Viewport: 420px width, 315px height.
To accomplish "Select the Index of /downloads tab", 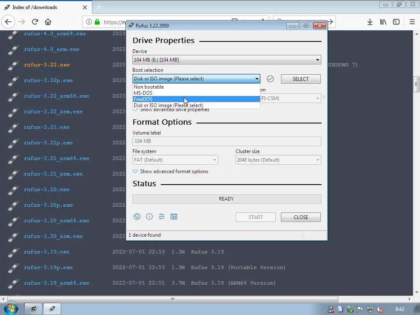I will click(46, 7).
